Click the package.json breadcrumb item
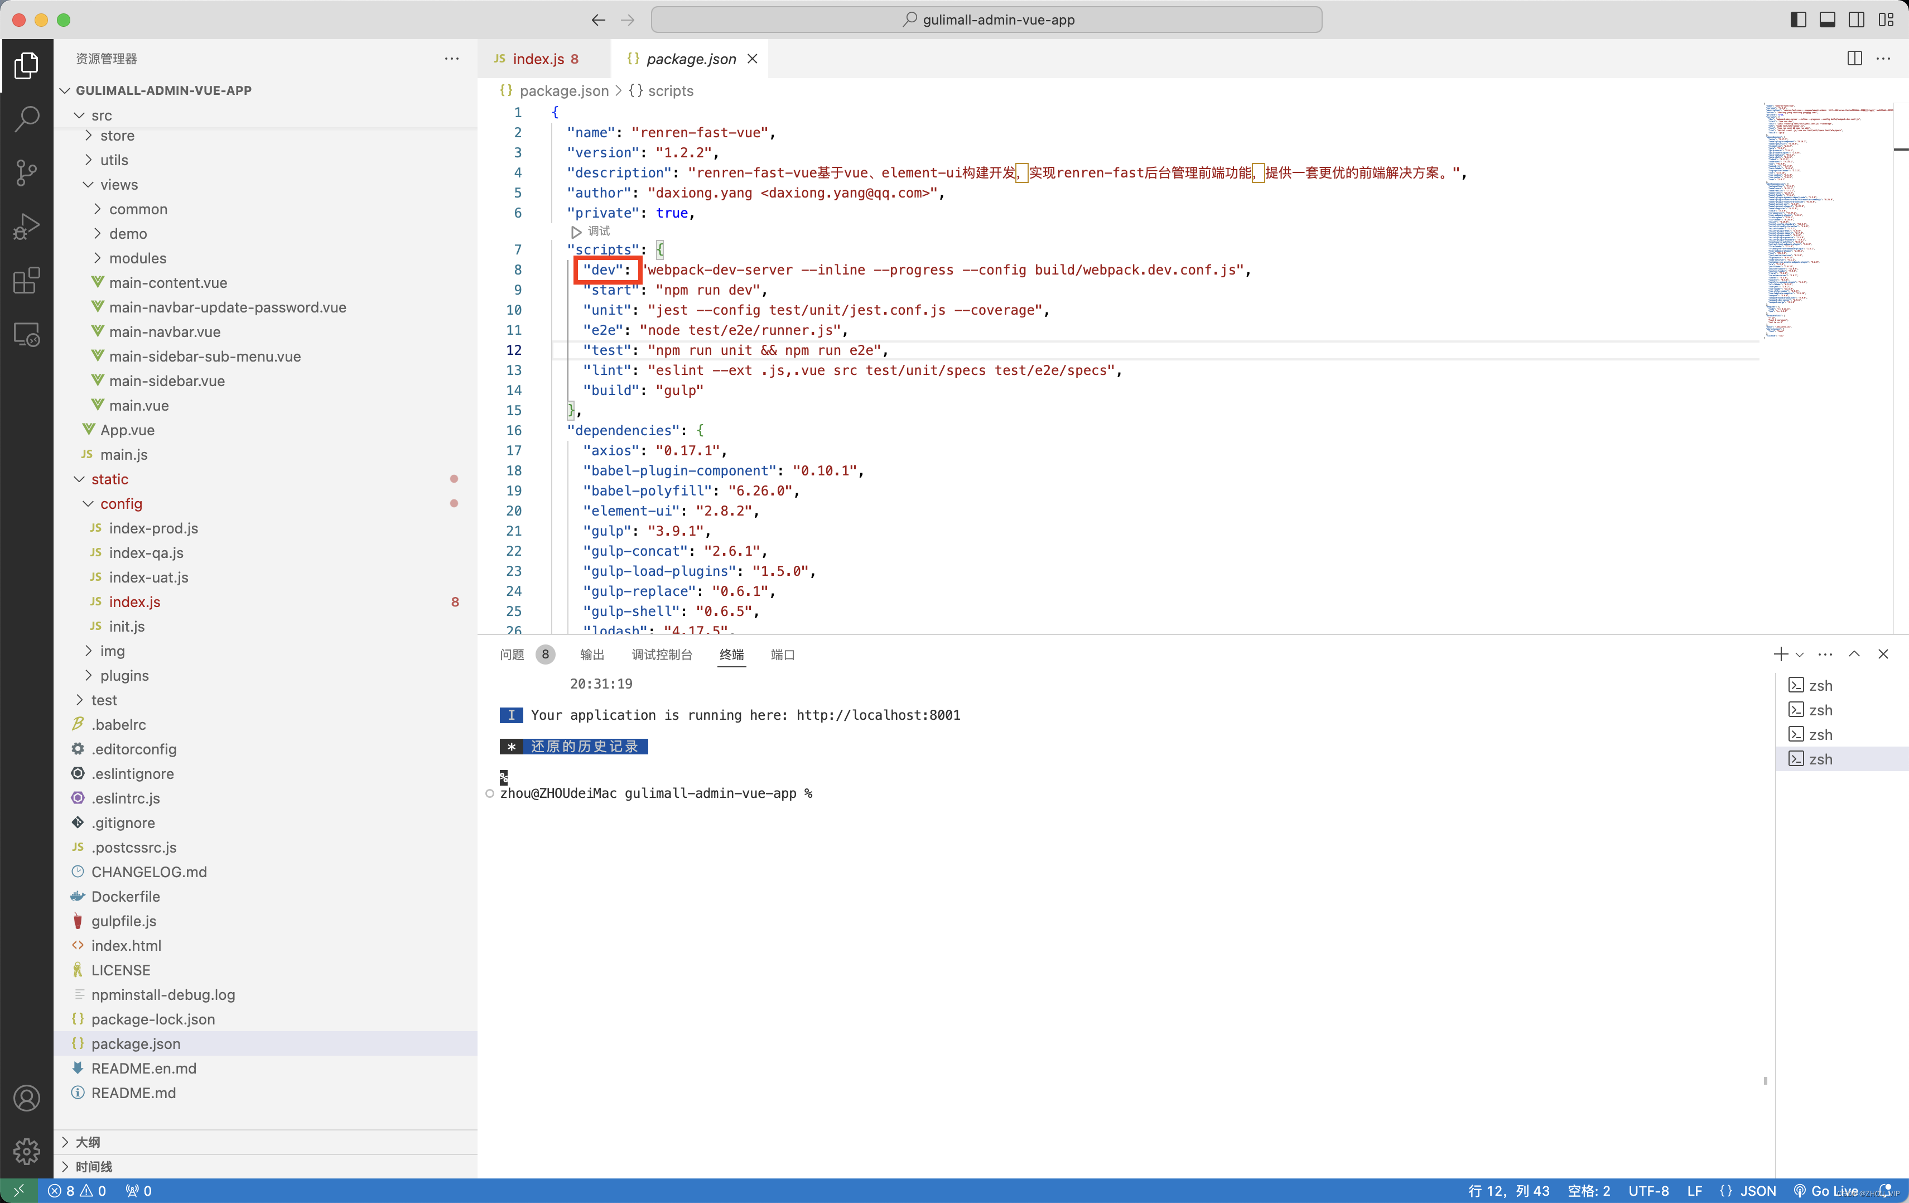The height and width of the screenshot is (1203, 1909). tap(554, 91)
